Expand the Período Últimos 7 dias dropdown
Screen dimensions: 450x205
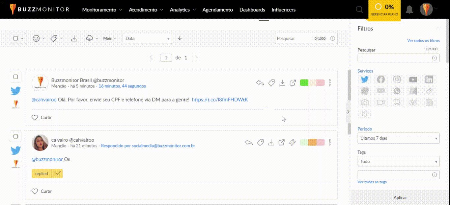click(x=398, y=138)
